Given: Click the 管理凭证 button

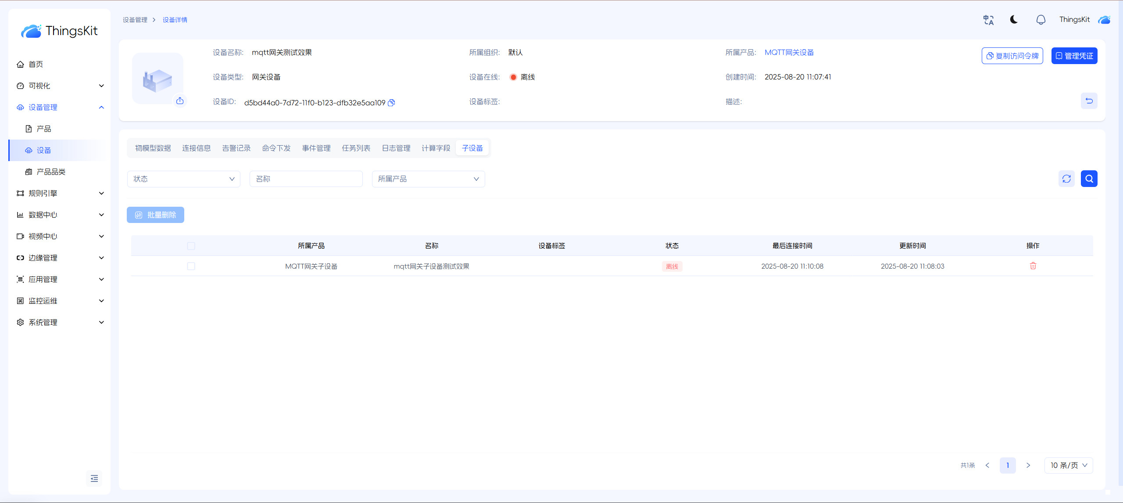Looking at the screenshot, I should coord(1074,56).
